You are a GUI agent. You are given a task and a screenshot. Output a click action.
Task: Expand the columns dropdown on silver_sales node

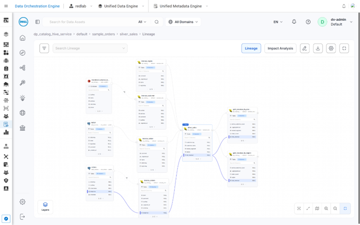click(196, 134)
